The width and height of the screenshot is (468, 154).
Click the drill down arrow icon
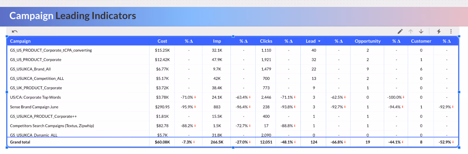421,31
